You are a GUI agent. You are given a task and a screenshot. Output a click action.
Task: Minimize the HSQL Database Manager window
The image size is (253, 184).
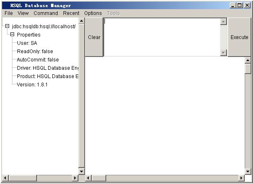point(233,5)
